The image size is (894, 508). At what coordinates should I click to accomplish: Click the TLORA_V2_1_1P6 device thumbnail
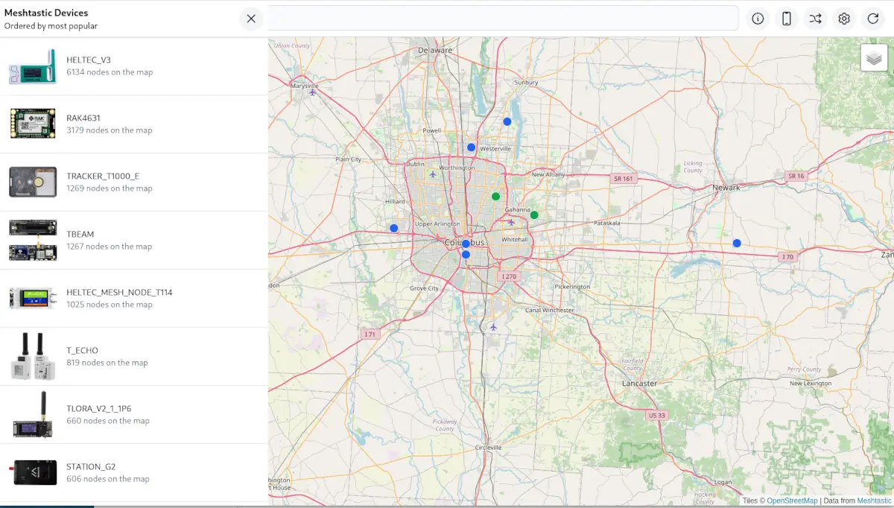pyautogui.click(x=33, y=414)
